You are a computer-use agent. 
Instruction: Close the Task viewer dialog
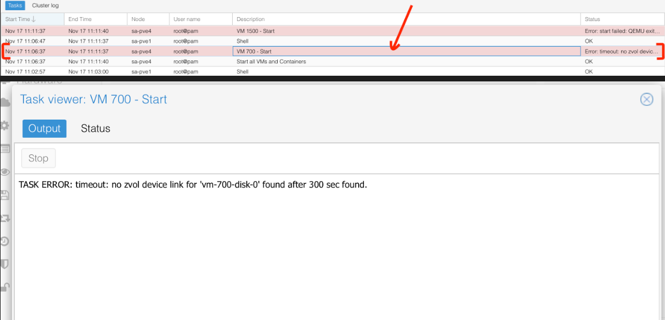click(x=646, y=100)
